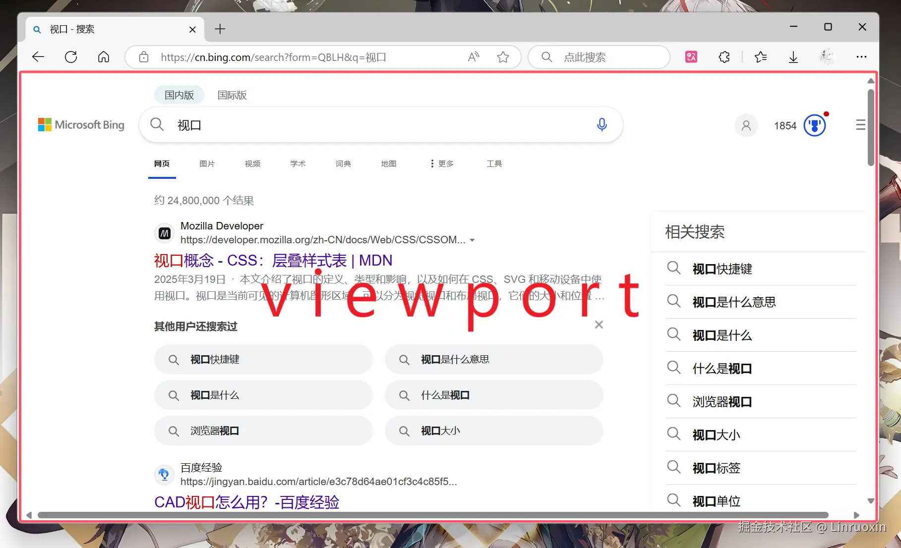Open the browser profile avatar
Screen dimensions: 901x548
coord(827,57)
